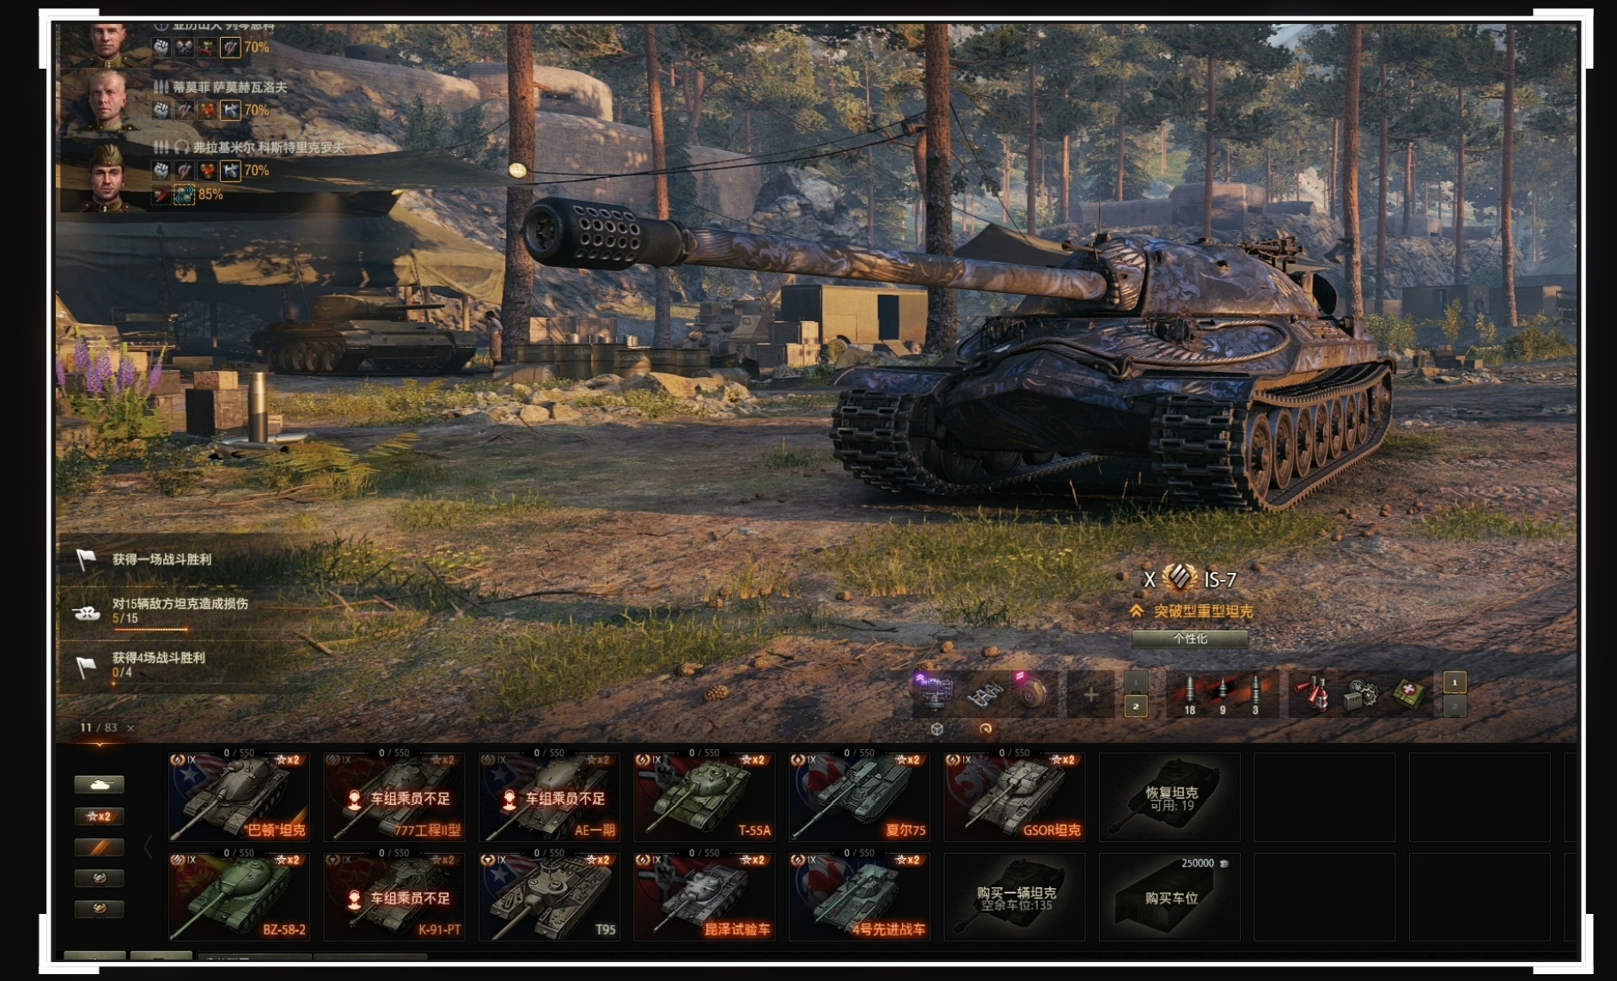This screenshot has width=1617, height=981.
Task: Click 购买车位 buy garage slot
Action: click(x=1169, y=897)
